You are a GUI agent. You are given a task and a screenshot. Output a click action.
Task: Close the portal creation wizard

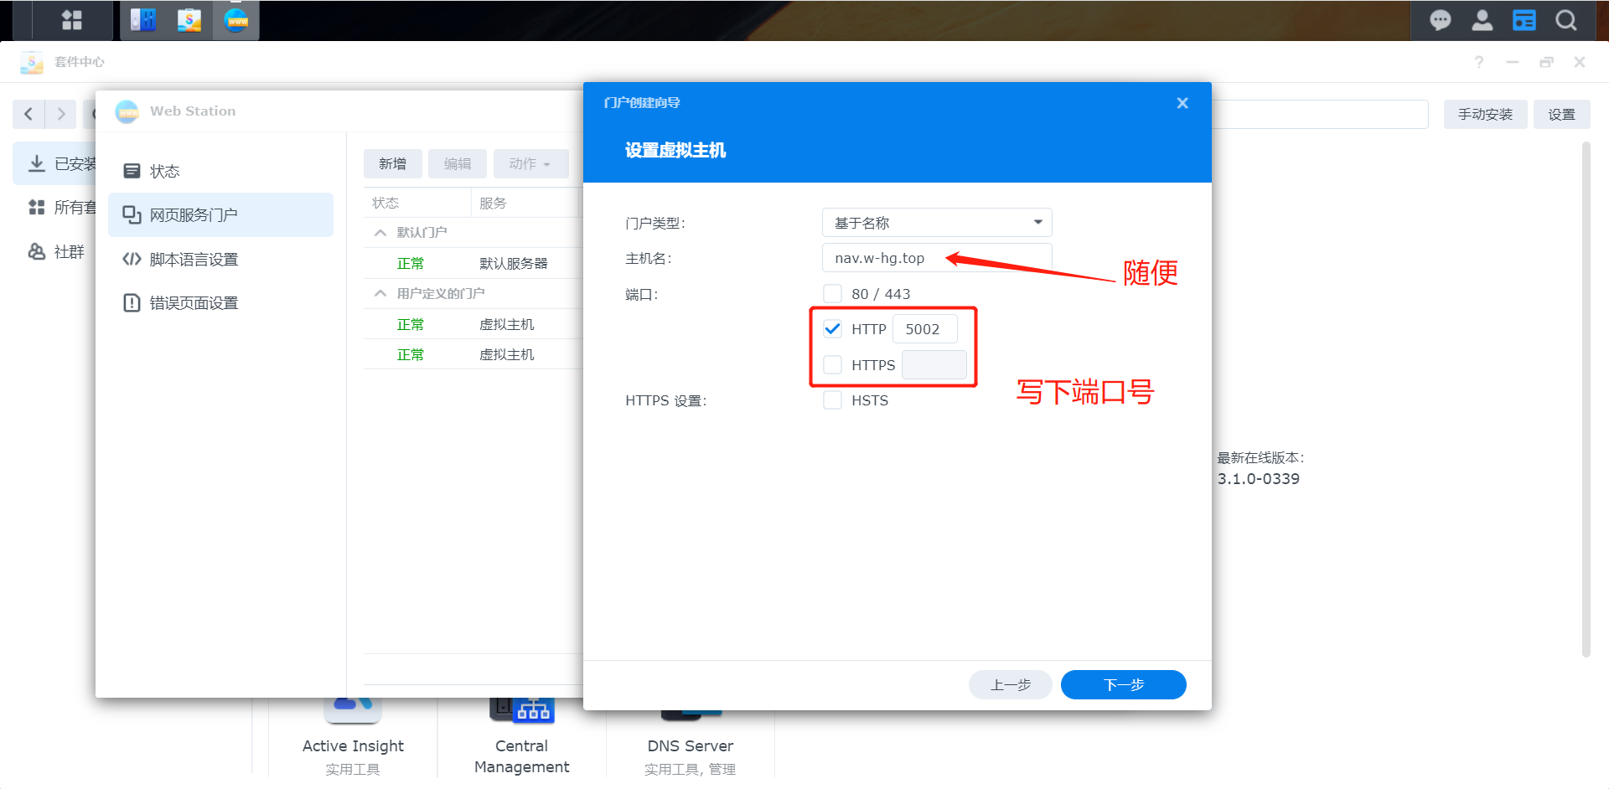[1182, 103]
